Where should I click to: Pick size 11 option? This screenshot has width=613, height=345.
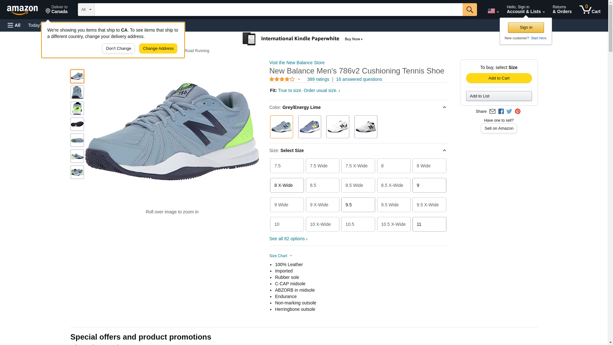tap(429, 224)
